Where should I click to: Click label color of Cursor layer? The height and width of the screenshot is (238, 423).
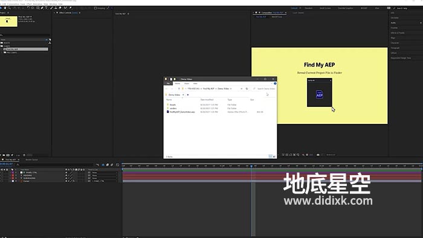pos(13,181)
